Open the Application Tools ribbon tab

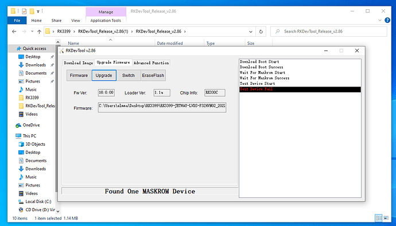point(106,21)
